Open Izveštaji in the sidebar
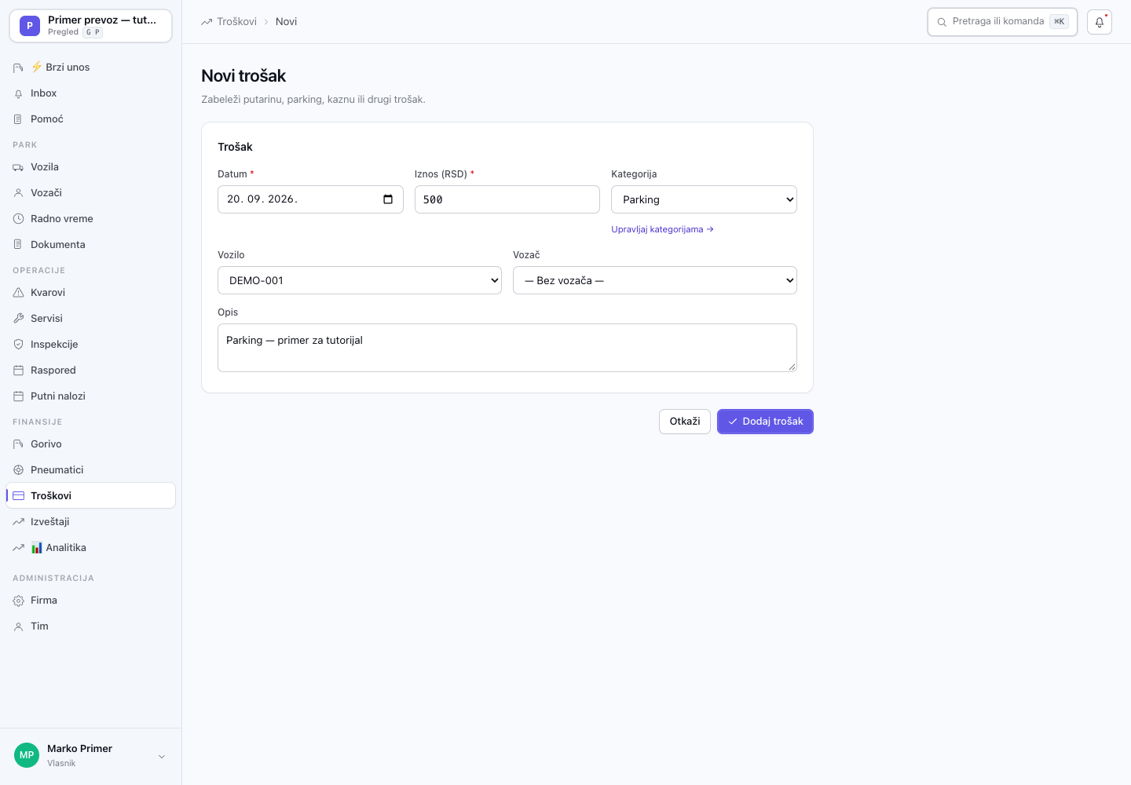 pos(90,522)
